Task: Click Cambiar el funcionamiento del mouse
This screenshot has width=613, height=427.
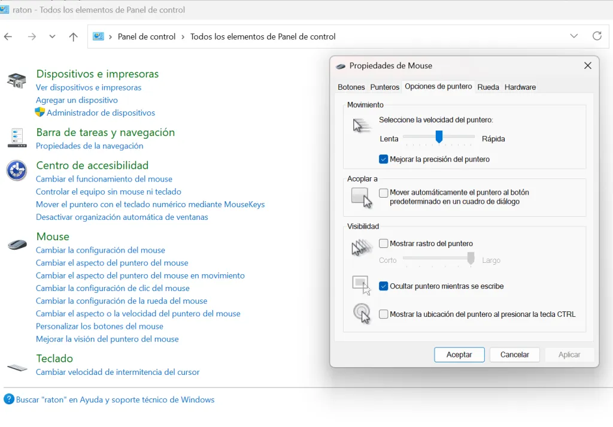Action: (x=104, y=179)
